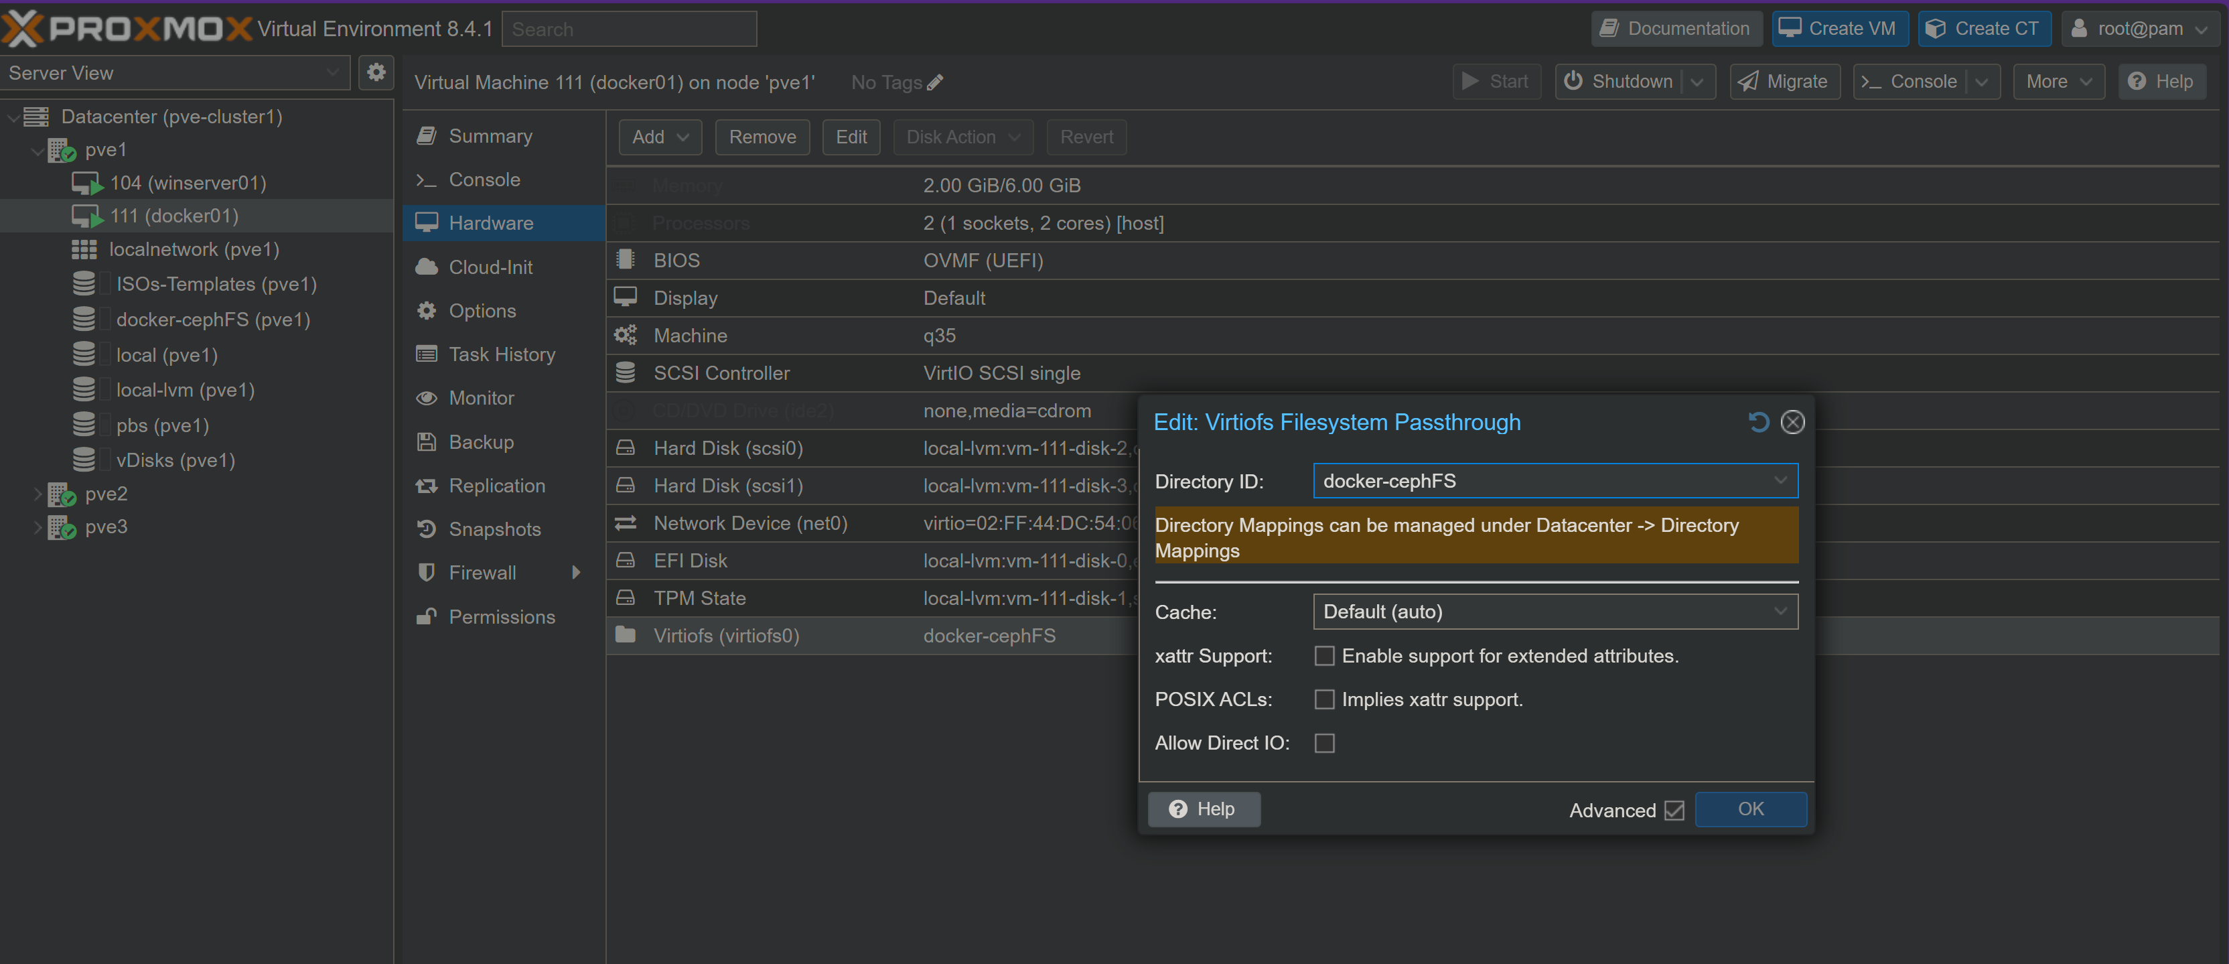Open the Backup section

[x=504, y=441]
